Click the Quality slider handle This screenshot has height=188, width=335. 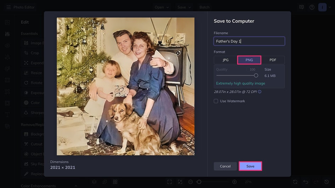256,76
